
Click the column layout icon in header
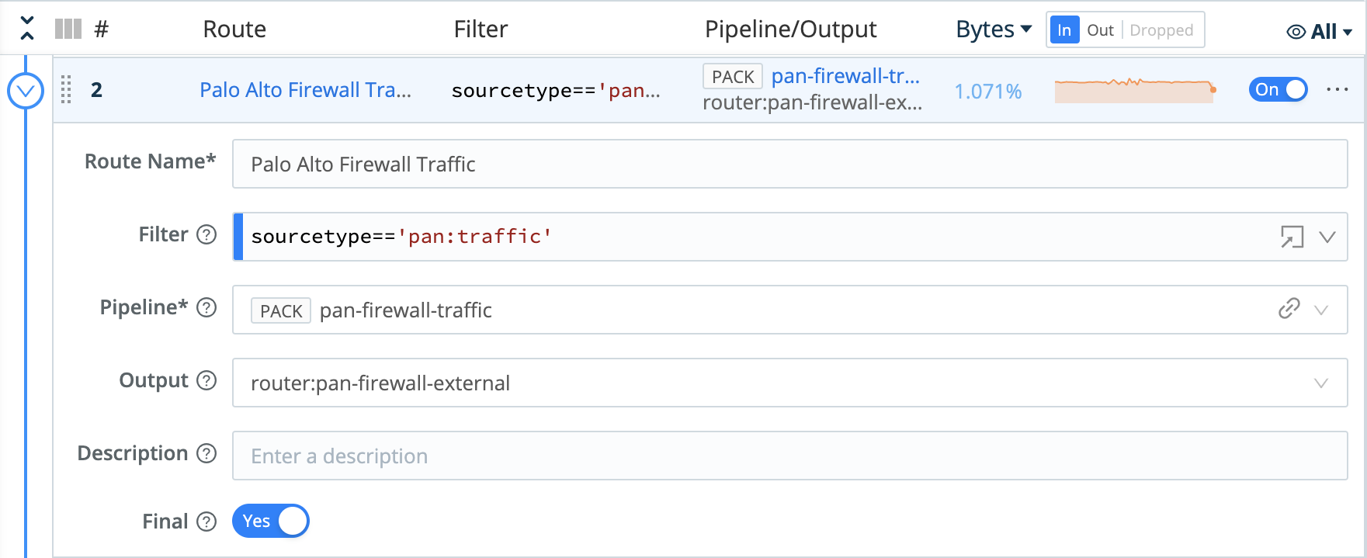(68, 29)
